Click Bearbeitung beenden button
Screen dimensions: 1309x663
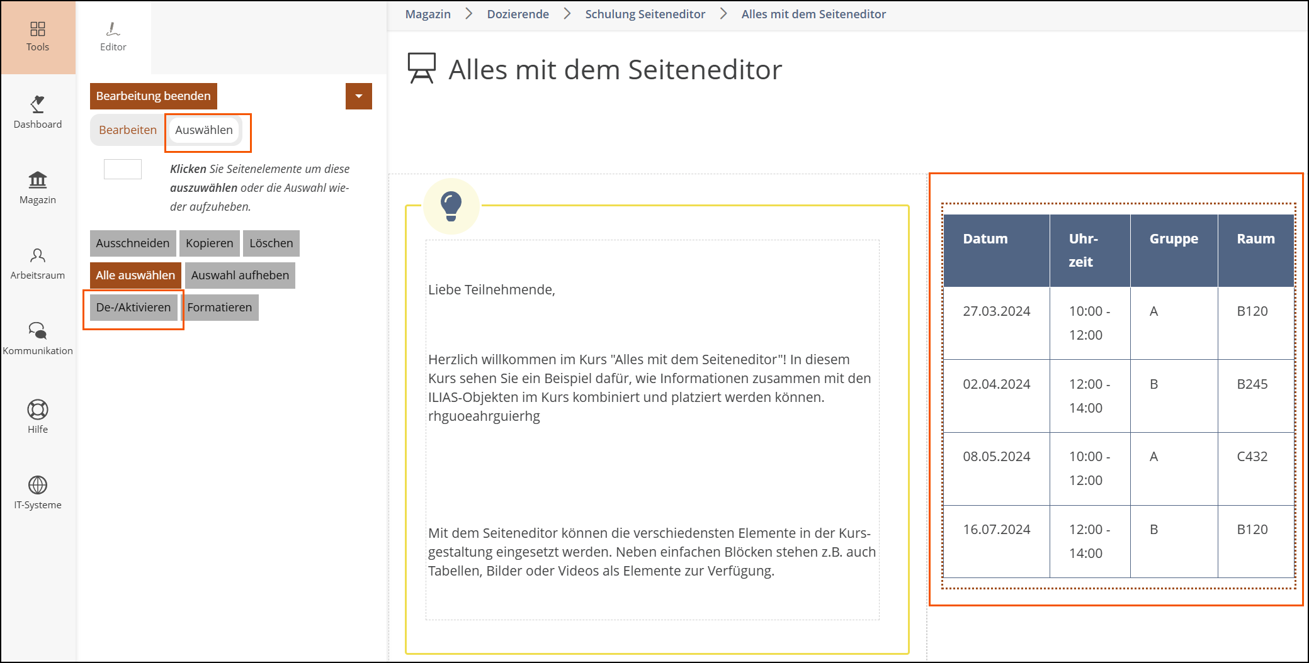tap(154, 96)
